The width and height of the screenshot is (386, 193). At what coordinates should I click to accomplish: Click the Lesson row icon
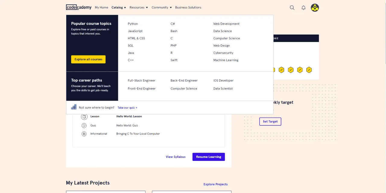tap(84, 116)
